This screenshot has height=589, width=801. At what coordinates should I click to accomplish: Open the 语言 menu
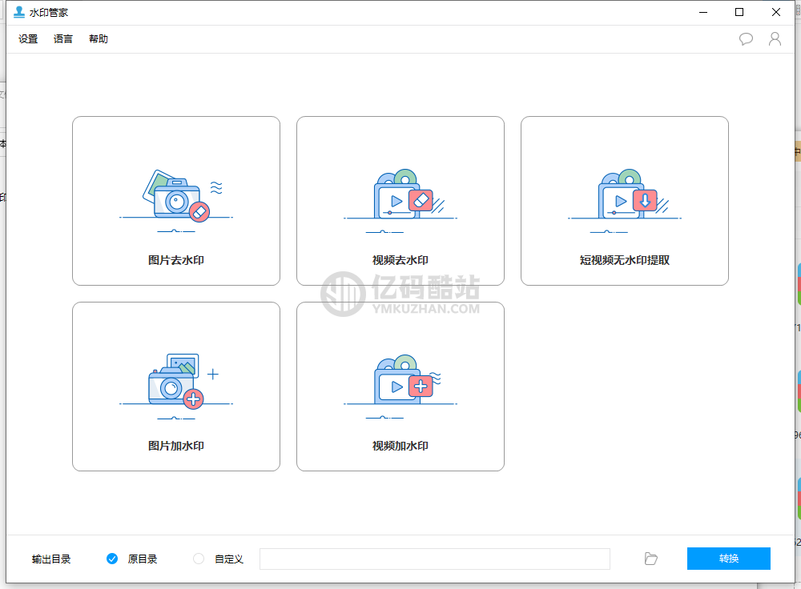tap(63, 39)
